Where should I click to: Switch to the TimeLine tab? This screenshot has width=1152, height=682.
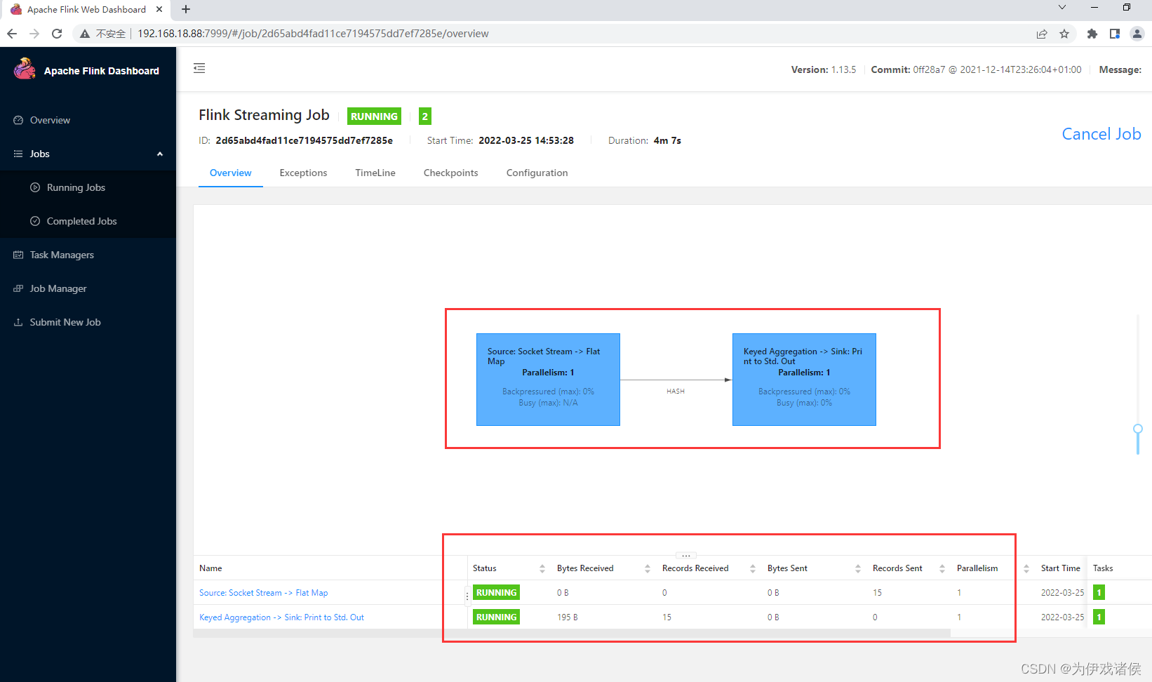375,173
